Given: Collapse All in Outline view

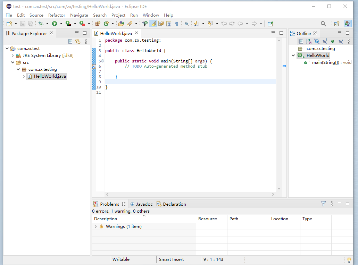Looking at the screenshot, I should click(x=301, y=41).
